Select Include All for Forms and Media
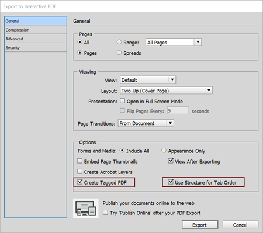Image resolution: width=263 pixels, height=233 pixels. click(122, 150)
